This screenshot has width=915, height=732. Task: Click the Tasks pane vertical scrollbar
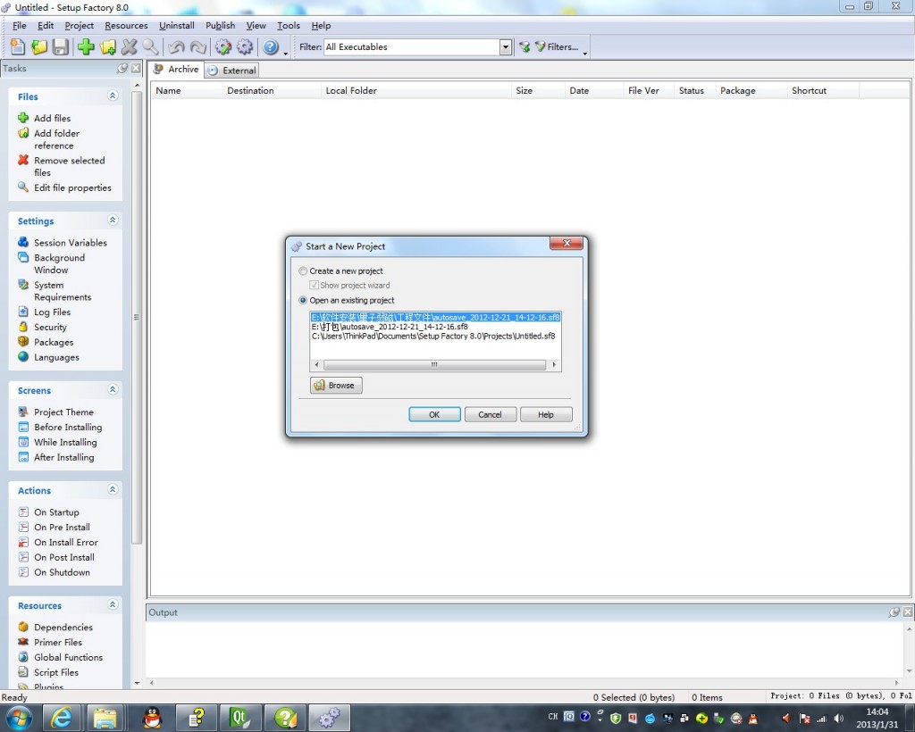(x=137, y=318)
